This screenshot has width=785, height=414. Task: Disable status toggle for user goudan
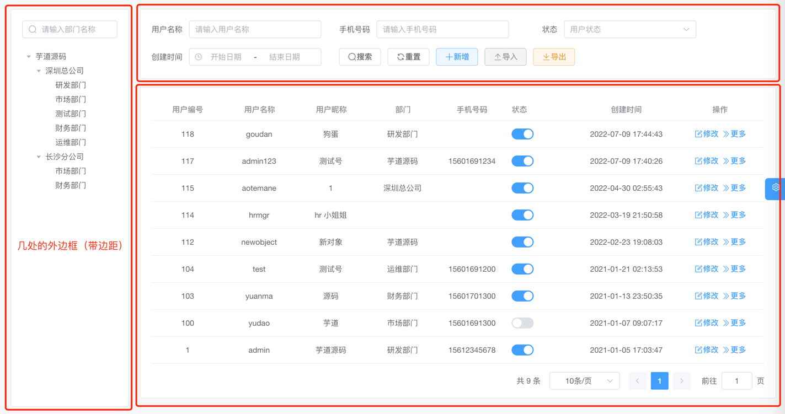pyautogui.click(x=522, y=133)
